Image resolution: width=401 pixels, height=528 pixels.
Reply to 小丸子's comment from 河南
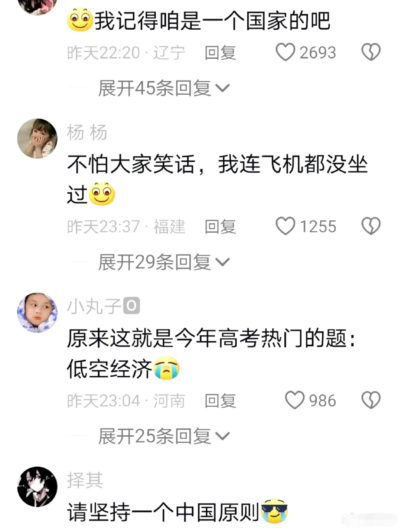[221, 401]
